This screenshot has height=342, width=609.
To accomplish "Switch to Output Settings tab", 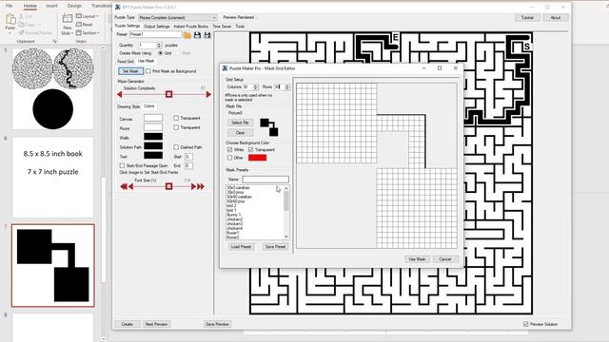I will tap(156, 27).
